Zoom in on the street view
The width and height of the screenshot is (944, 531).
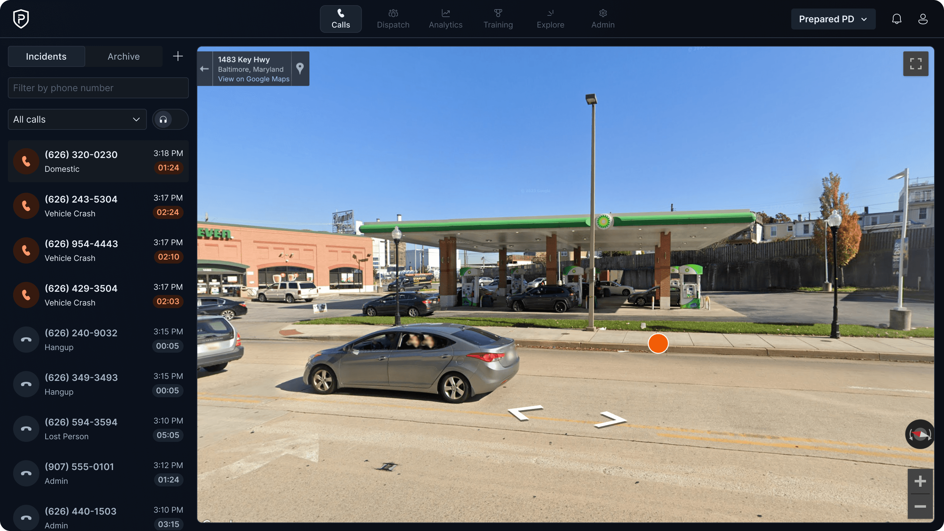click(x=920, y=481)
